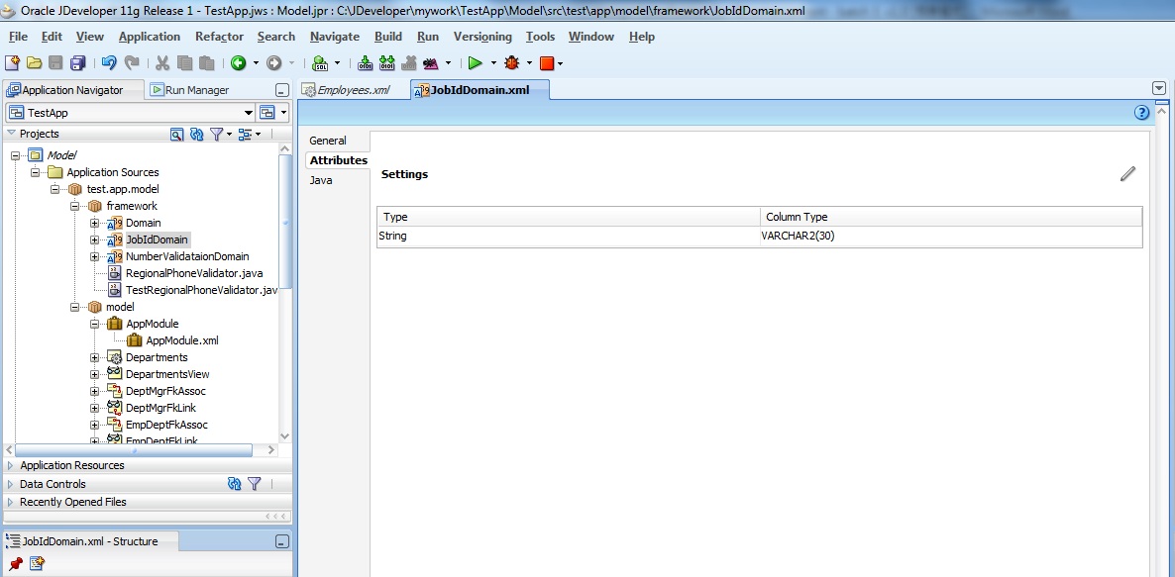The width and height of the screenshot is (1175, 577).
Task: Switch to the JobIdDomain.xml editor tab
Action: (x=480, y=88)
